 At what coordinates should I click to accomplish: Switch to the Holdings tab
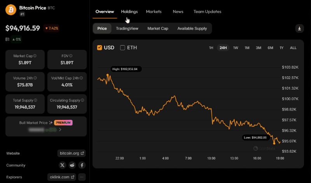[x=129, y=12]
